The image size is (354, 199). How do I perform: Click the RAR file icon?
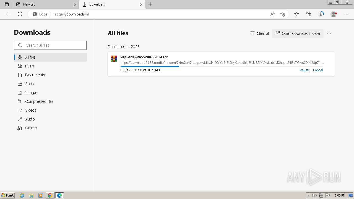[x=114, y=59]
